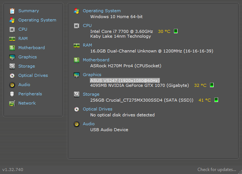The width and height of the screenshot is (242, 174).
Task: Click the Motherboard icon in sidebar
Action: click(x=12, y=48)
